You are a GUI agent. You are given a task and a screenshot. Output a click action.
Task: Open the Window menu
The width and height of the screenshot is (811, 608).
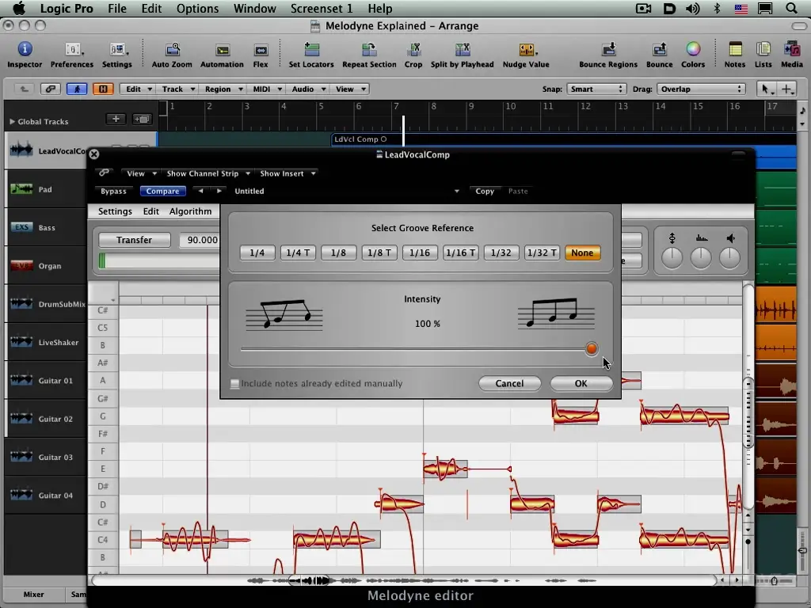click(x=254, y=8)
